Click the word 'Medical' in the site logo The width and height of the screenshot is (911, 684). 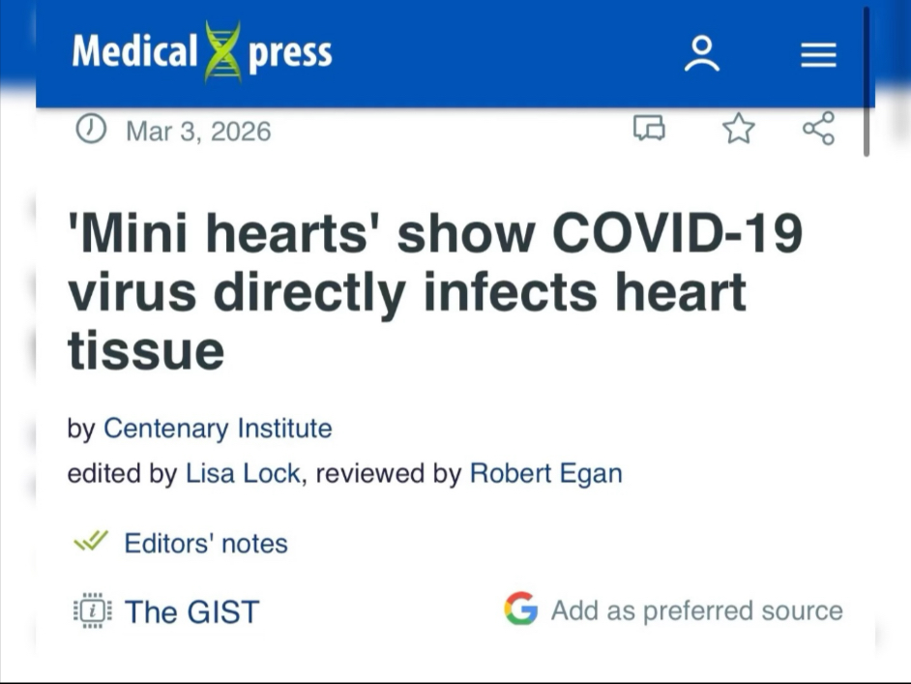(134, 52)
